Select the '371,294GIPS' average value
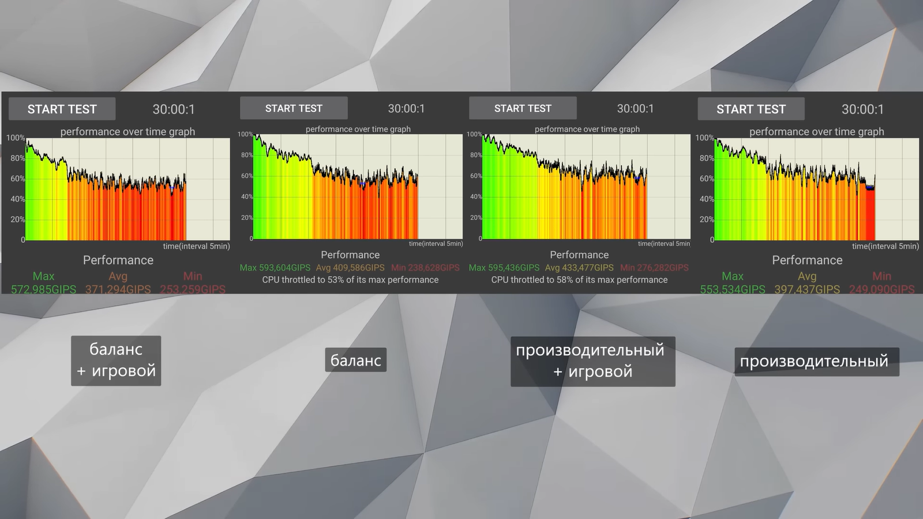Screen dimensions: 923x519 pyautogui.click(x=118, y=289)
